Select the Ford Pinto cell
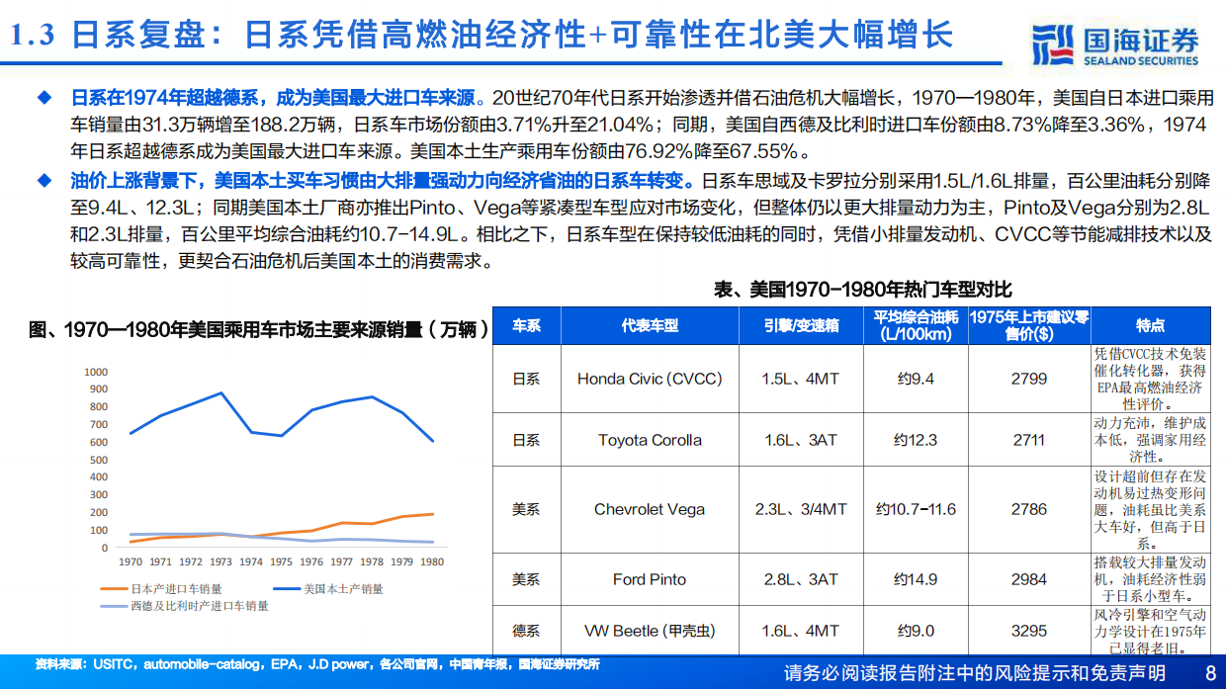This screenshot has height=689, width=1226. coord(650,579)
